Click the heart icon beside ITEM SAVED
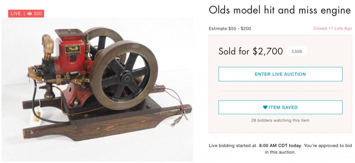This screenshot has width=355, height=163. 265,107
